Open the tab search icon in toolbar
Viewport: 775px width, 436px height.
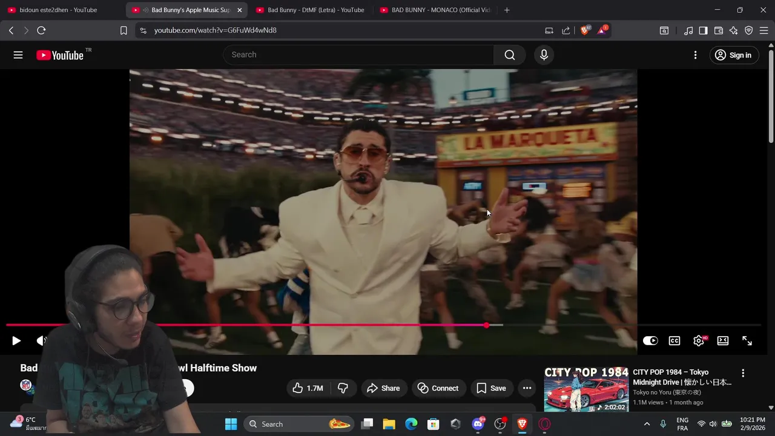coord(664,30)
